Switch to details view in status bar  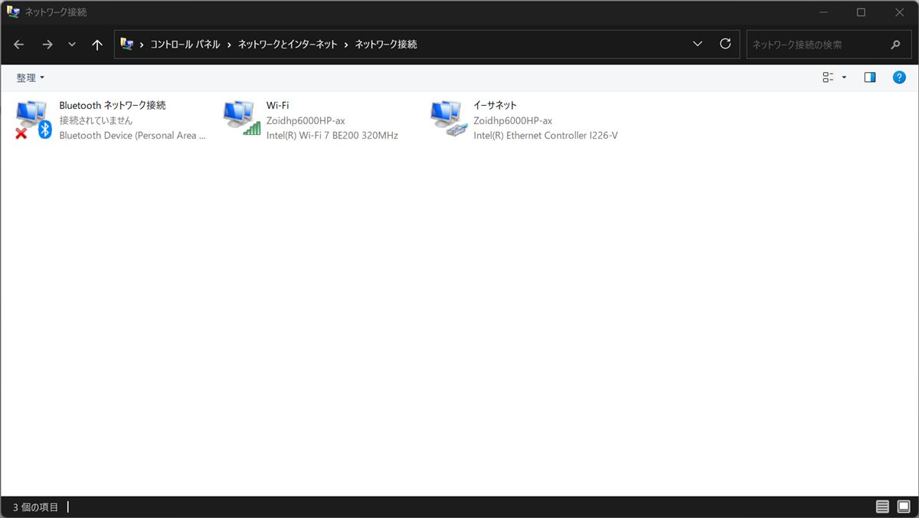point(882,507)
